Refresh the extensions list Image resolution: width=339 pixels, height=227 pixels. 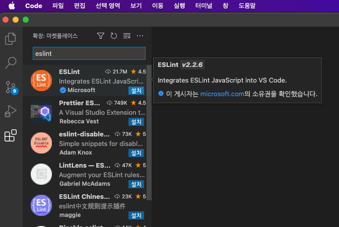click(x=114, y=36)
